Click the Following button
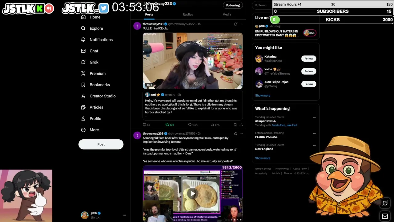This screenshot has width=394, height=222. (x=233, y=5)
